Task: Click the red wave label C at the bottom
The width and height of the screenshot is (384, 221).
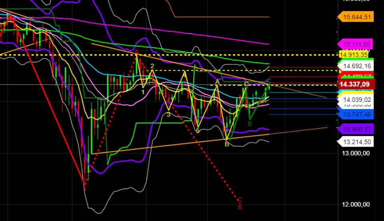Action: (x=240, y=200)
